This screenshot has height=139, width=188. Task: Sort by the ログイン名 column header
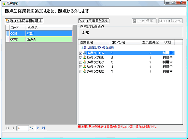coord(125,43)
